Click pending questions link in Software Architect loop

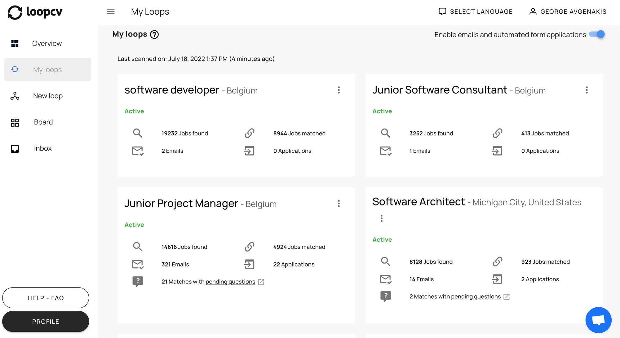click(x=476, y=296)
